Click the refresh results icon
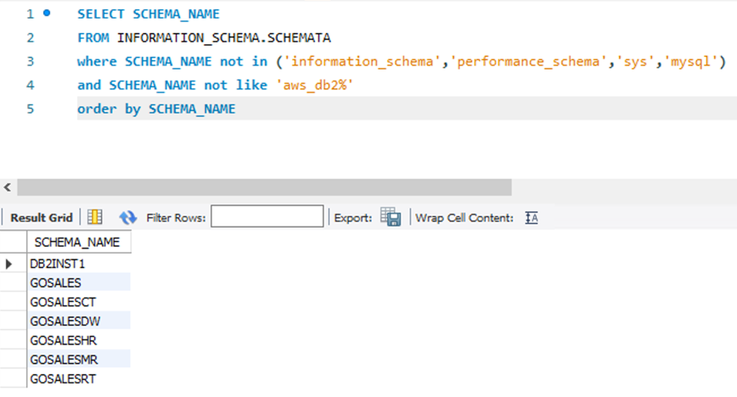 coord(127,218)
